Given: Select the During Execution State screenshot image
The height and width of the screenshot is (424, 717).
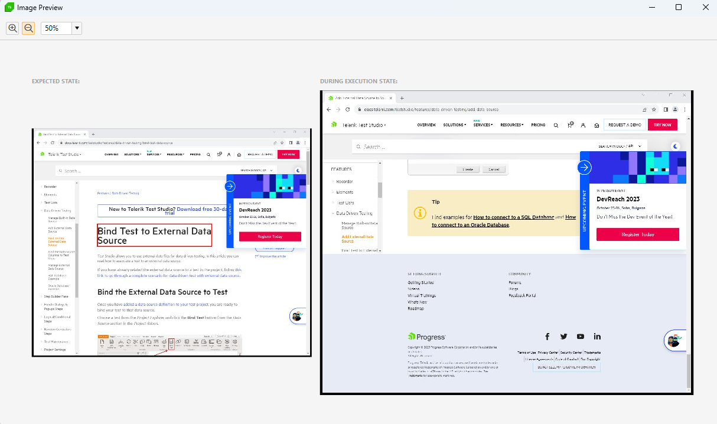Looking at the screenshot, I should pos(507,242).
